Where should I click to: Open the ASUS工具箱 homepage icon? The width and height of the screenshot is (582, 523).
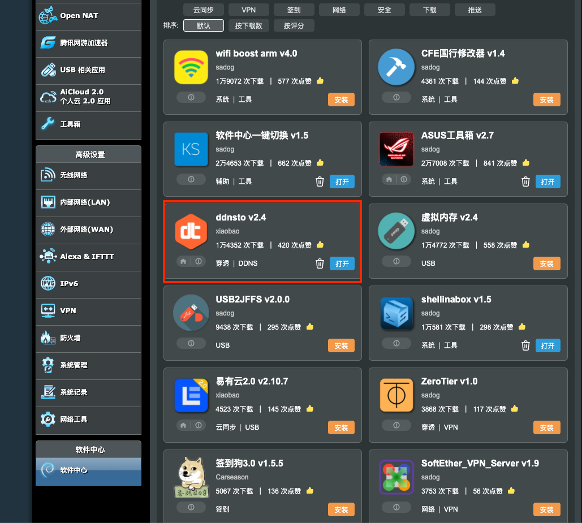click(x=389, y=180)
